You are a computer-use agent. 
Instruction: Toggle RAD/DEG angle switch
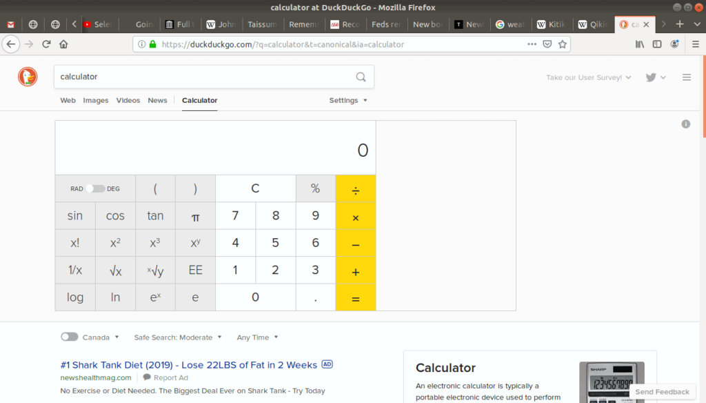pyautogui.click(x=95, y=189)
